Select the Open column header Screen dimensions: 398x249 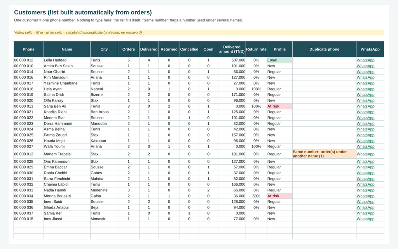coord(208,49)
